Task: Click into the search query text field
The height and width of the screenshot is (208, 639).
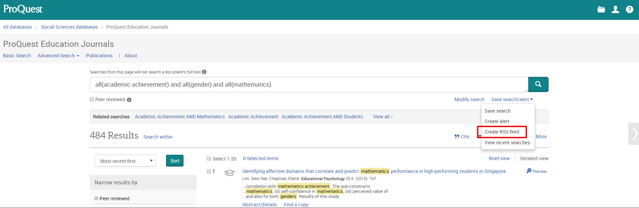Action: pyautogui.click(x=309, y=85)
